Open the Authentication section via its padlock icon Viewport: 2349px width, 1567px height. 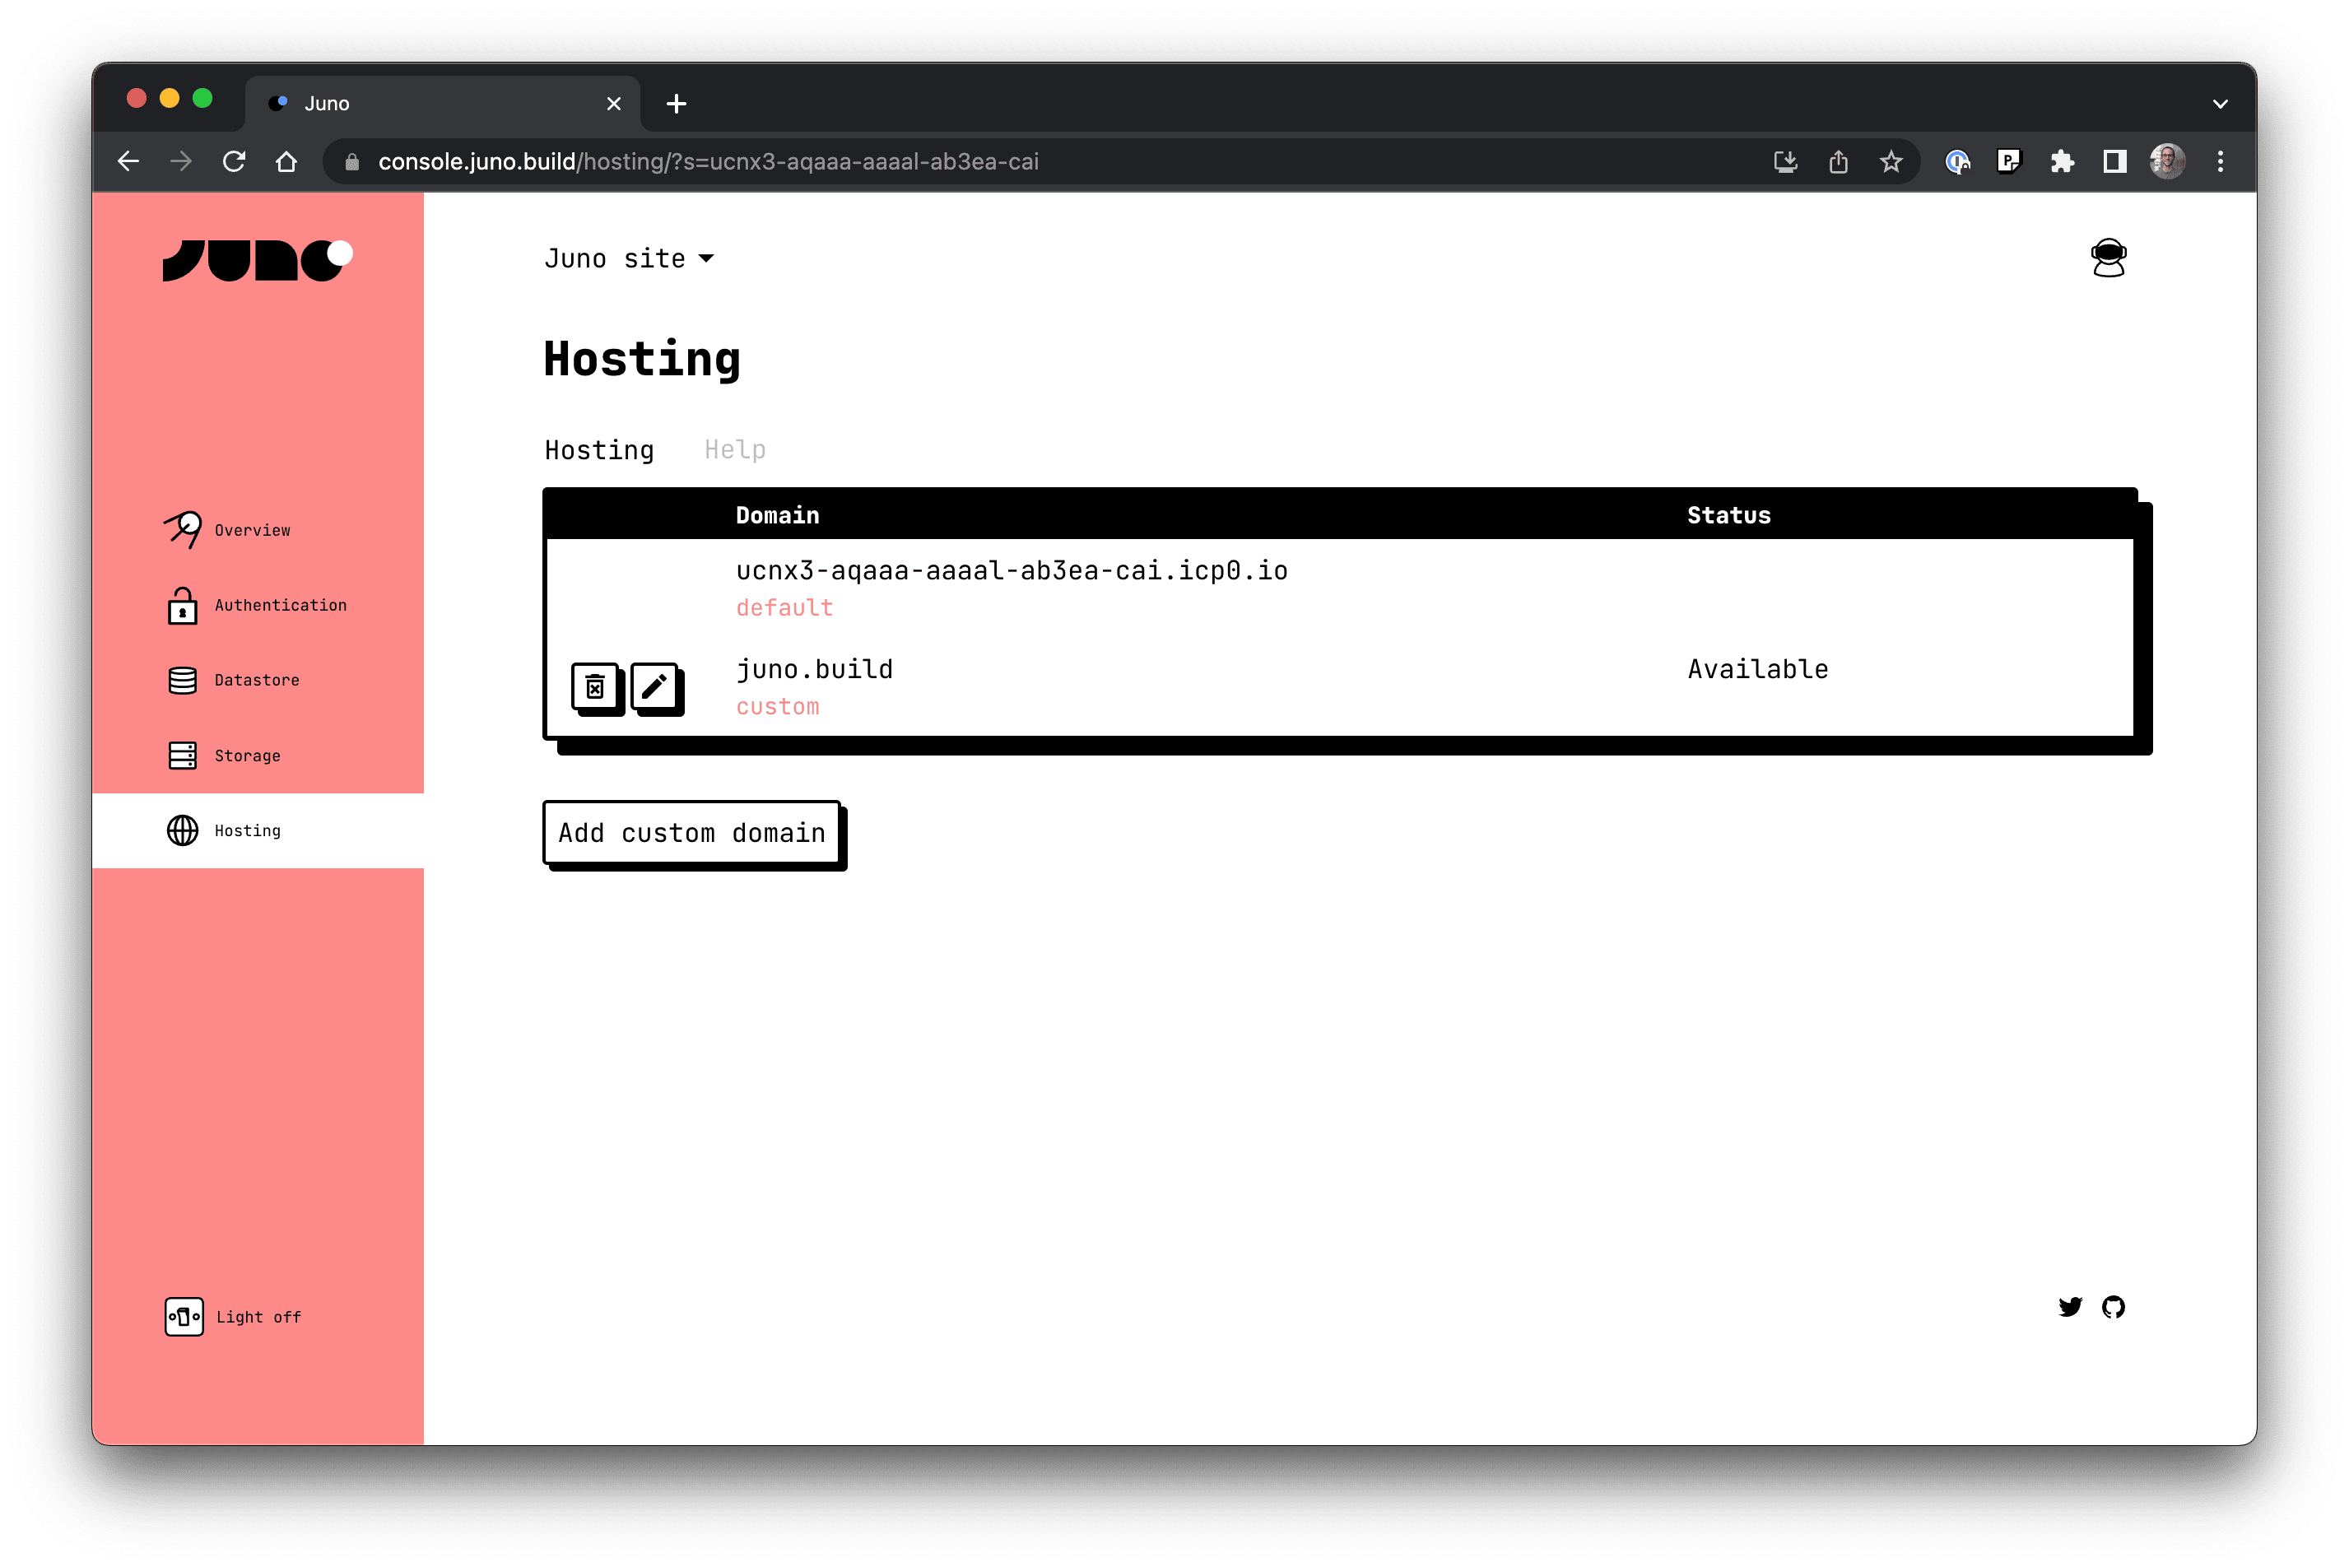pyautogui.click(x=184, y=605)
